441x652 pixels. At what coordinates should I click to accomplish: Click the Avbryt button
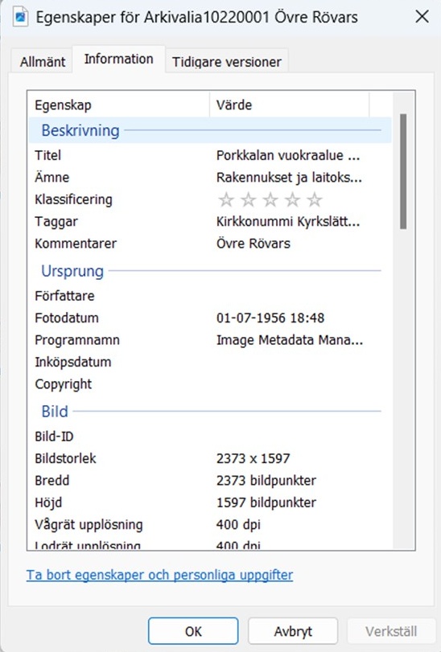(293, 631)
